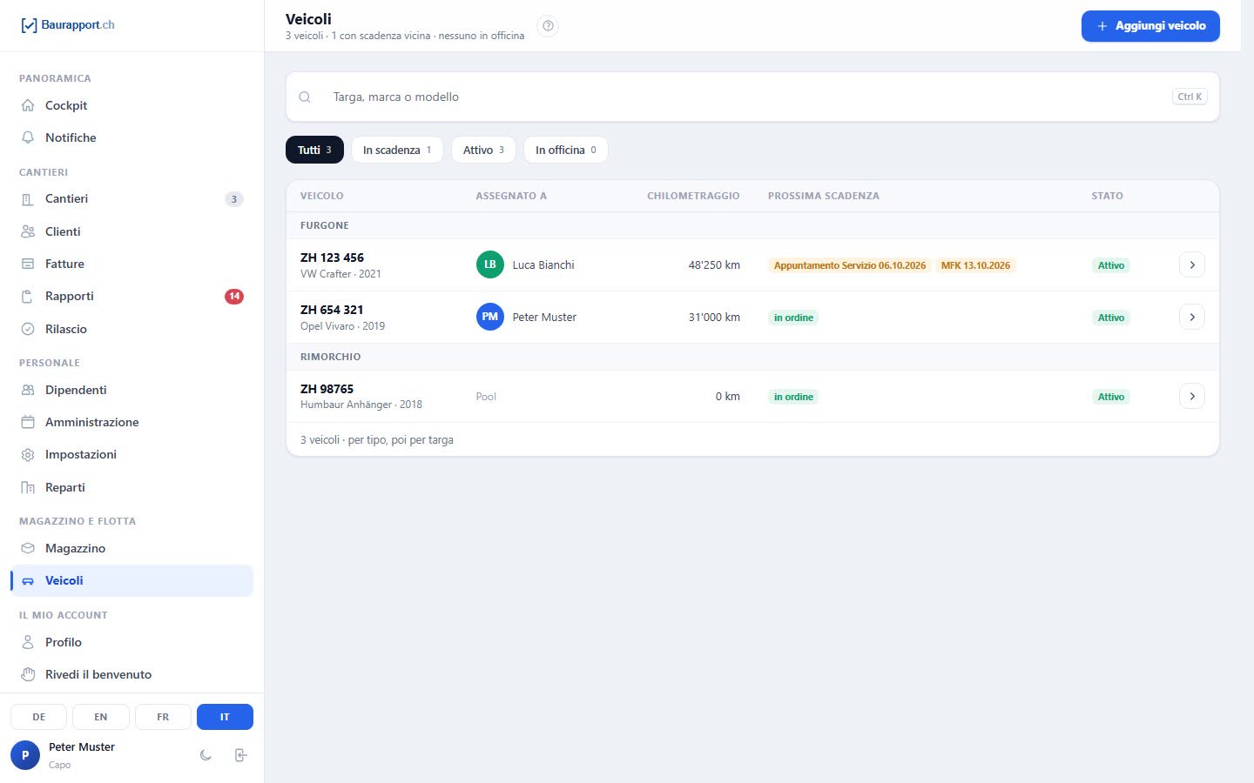Expand the ZH 123 456 row chevron
Image resolution: width=1254 pixels, height=783 pixels.
(1192, 264)
